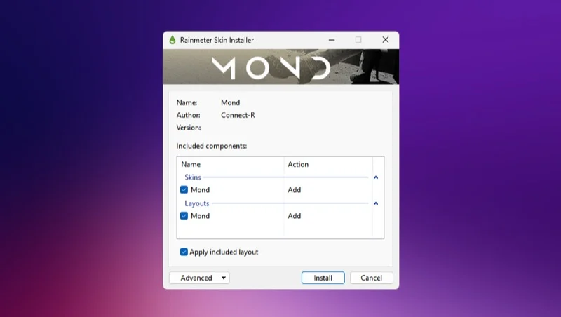Disable Apply included layout checkbox

pyautogui.click(x=184, y=252)
